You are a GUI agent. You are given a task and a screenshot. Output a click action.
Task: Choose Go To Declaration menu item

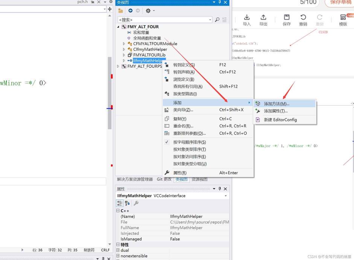pyautogui.click(x=208, y=72)
